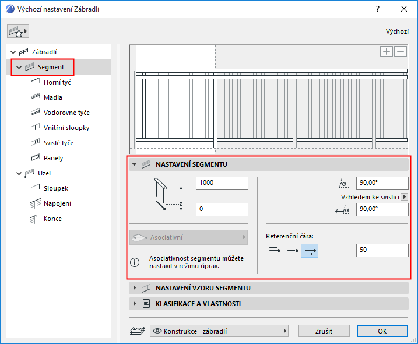The width and height of the screenshot is (418, 344).
Task: Click the reference line offset field 50
Action: (x=382, y=250)
